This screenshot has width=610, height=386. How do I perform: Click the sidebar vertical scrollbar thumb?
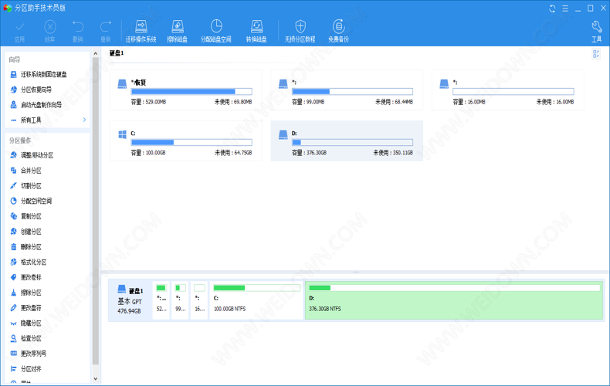(95, 211)
